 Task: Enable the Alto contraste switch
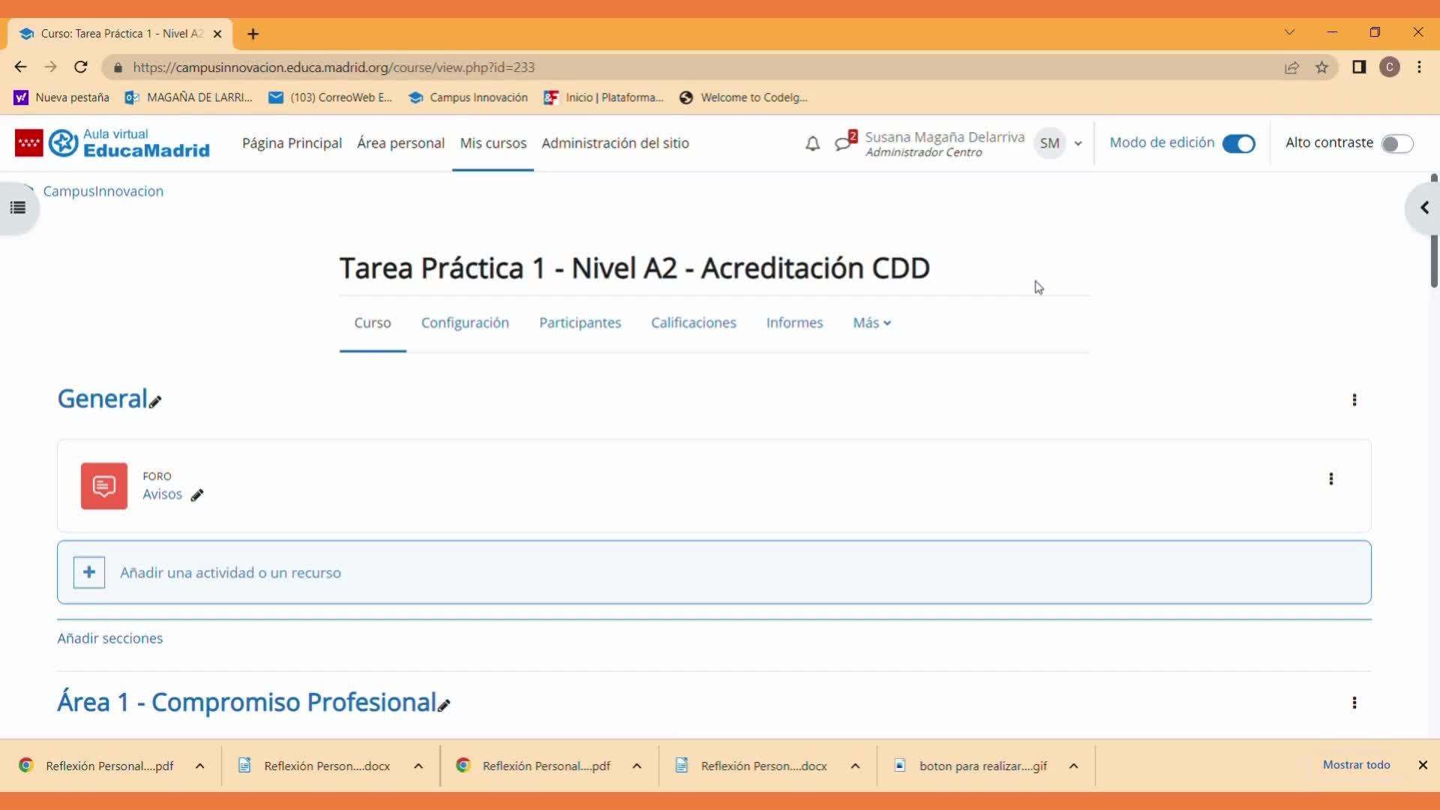point(1396,143)
